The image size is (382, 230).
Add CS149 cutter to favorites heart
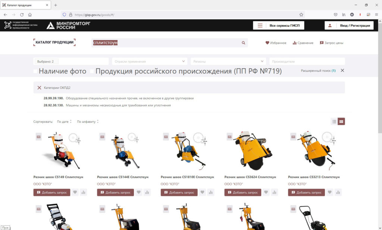tap(75, 192)
